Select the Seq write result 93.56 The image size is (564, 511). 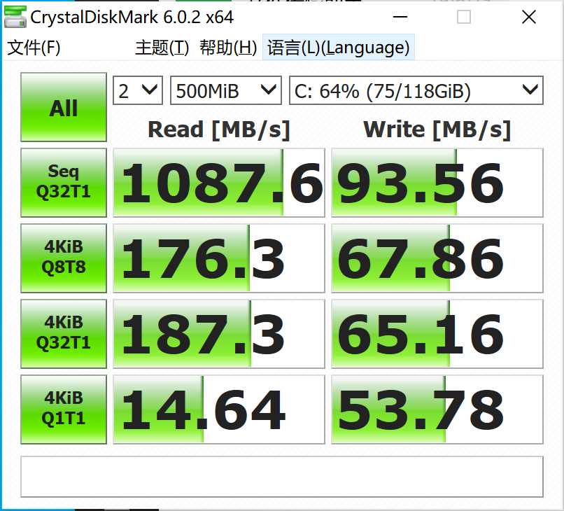tap(437, 183)
